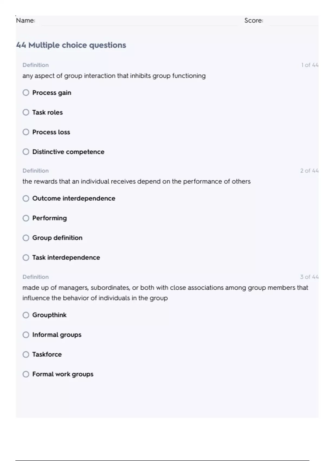325x461 pixels.
Task: Click the Score input field
Action: (293, 21)
